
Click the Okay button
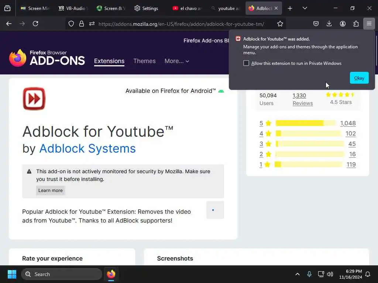pos(359,78)
